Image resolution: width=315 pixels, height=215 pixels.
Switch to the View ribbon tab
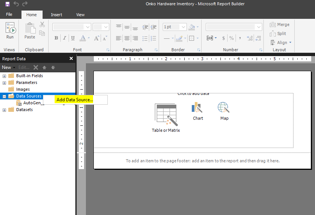click(x=80, y=15)
